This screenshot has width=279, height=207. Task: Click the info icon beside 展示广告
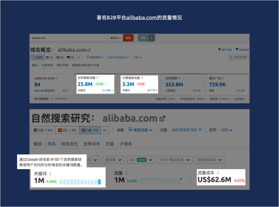pyautogui.click(x=223, y=78)
